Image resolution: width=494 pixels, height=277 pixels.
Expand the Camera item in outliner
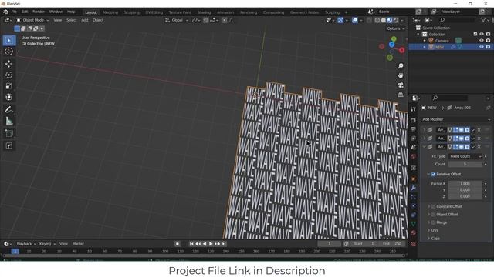pos(425,41)
